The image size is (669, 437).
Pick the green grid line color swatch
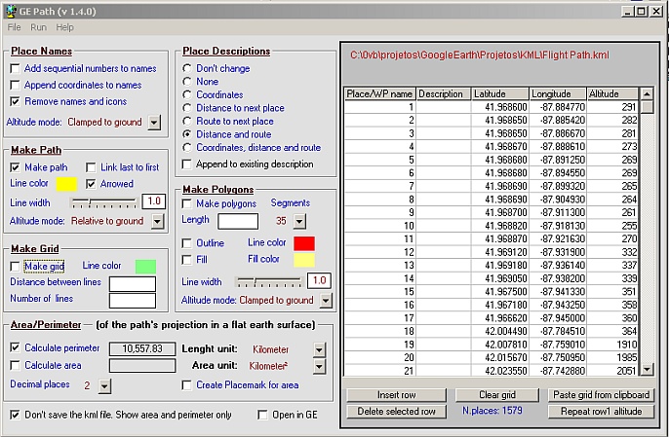point(145,267)
